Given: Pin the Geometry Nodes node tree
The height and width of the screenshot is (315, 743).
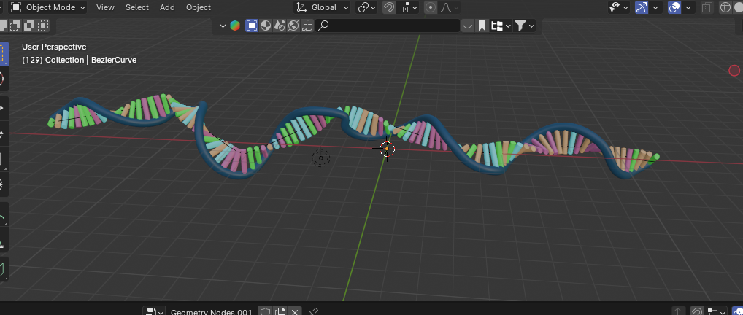Looking at the screenshot, I should pyautogui.click(x=314, y=312).
